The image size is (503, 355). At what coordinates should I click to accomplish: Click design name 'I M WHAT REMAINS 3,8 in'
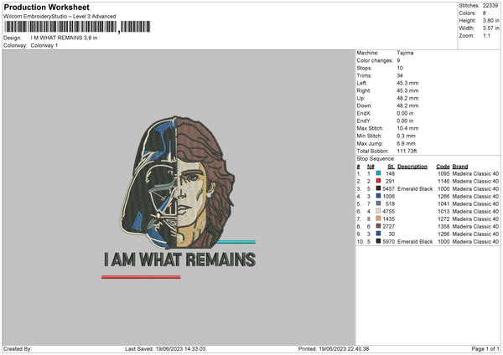[x=64, y=38]
